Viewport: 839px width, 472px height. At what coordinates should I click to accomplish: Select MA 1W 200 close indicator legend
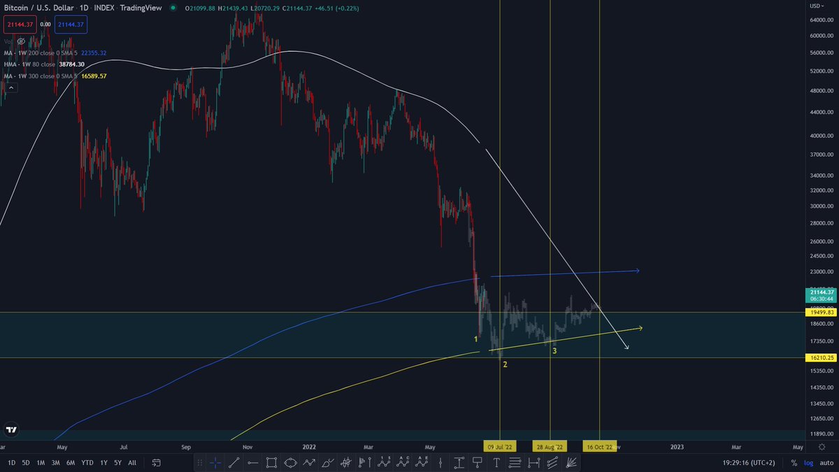[41, 52]
